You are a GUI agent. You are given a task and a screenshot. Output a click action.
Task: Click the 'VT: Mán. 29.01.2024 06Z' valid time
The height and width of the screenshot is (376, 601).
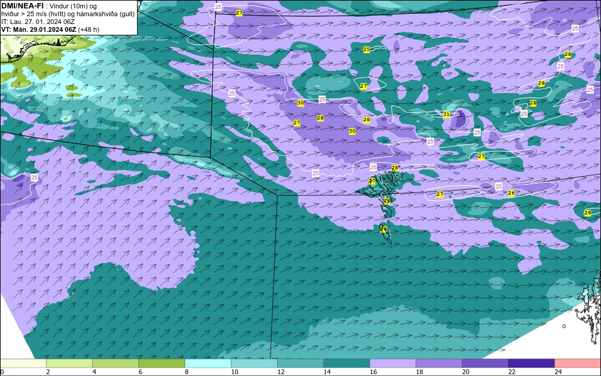38,29
